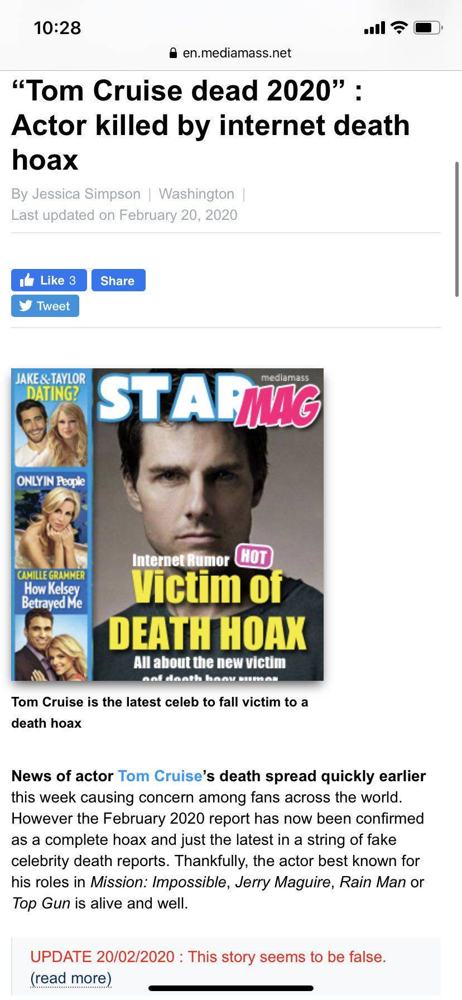Click the Twitter bird icon
This screenshot has height=1000, width=462.
click(x=26, y=306)
